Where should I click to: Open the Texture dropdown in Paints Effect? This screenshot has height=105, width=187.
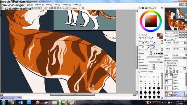[180, 43]
